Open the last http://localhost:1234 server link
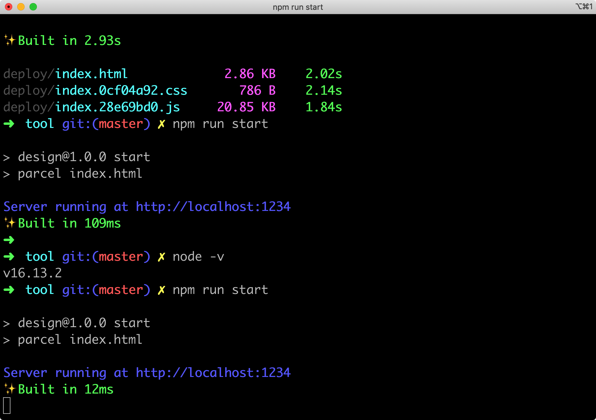This screenshot has height=420, width=596. click(x=213, y=372)
